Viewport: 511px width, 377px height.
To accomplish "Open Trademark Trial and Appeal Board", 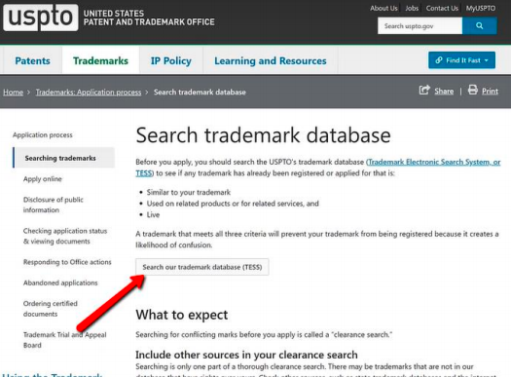I will point(65,340).
